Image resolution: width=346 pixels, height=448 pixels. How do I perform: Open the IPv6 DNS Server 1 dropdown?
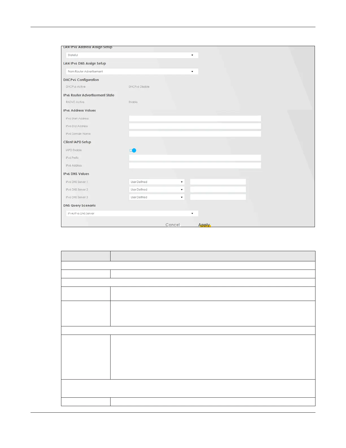[157, 182]
